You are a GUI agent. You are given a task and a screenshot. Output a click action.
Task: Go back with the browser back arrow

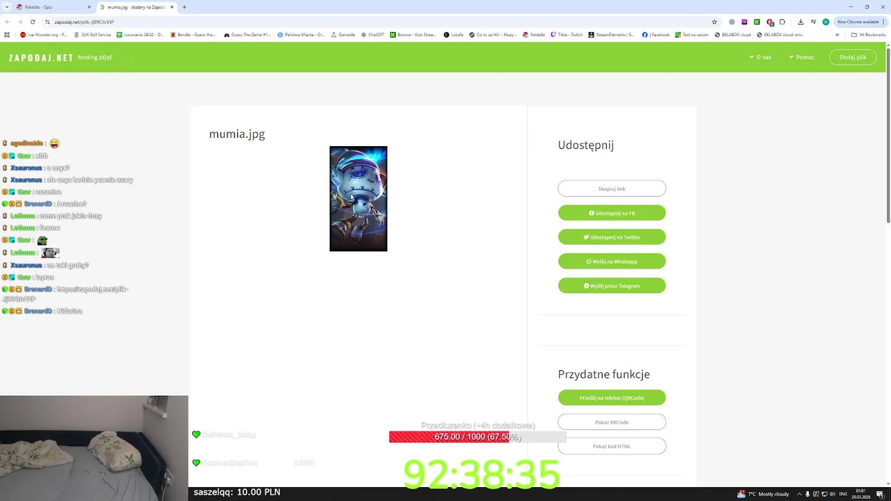point(8,22)
